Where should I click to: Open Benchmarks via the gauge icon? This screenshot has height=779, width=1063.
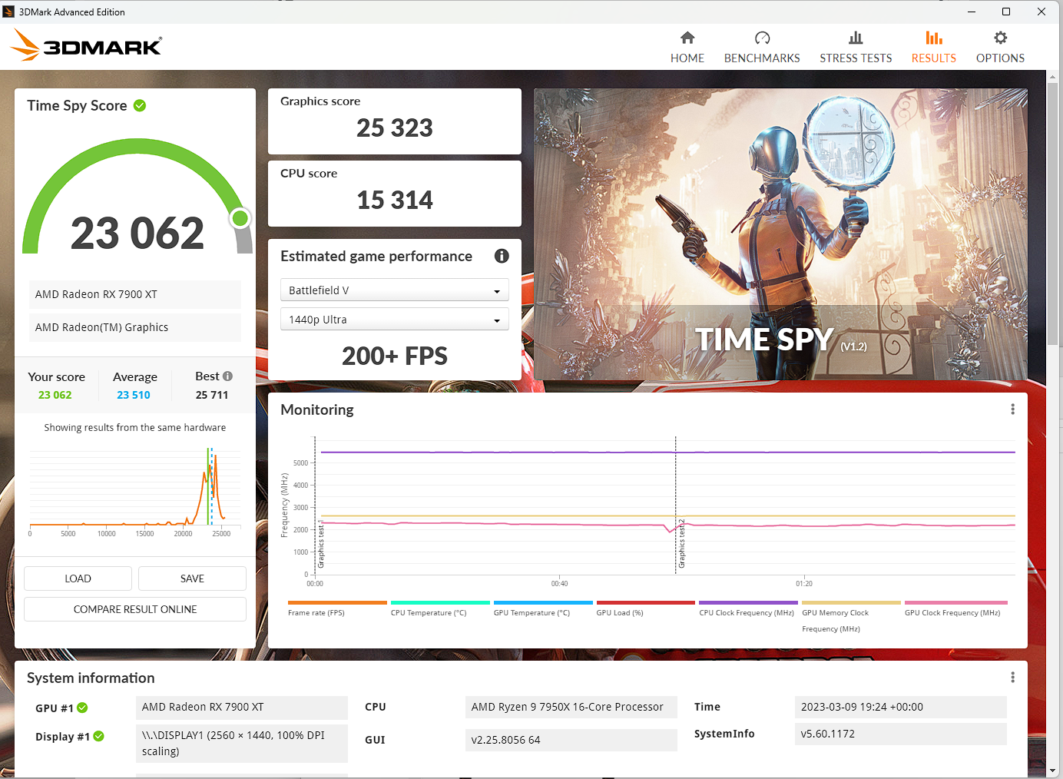(x=762, y=38)
